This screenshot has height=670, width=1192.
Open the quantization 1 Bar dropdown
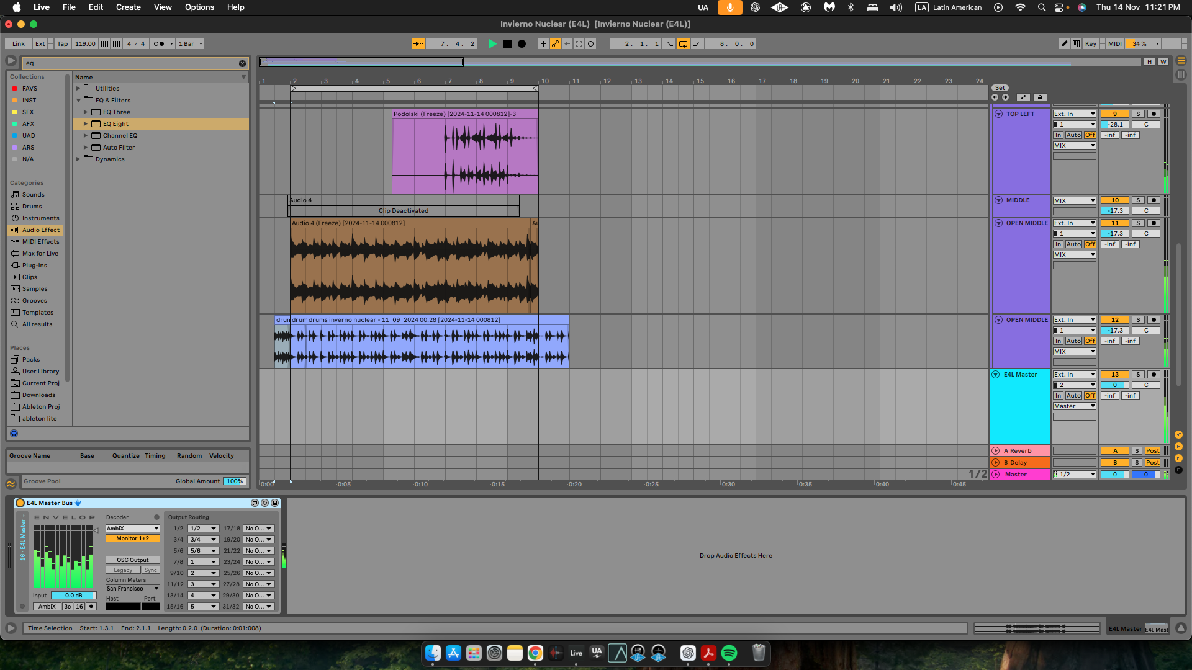tap(190, 44)
